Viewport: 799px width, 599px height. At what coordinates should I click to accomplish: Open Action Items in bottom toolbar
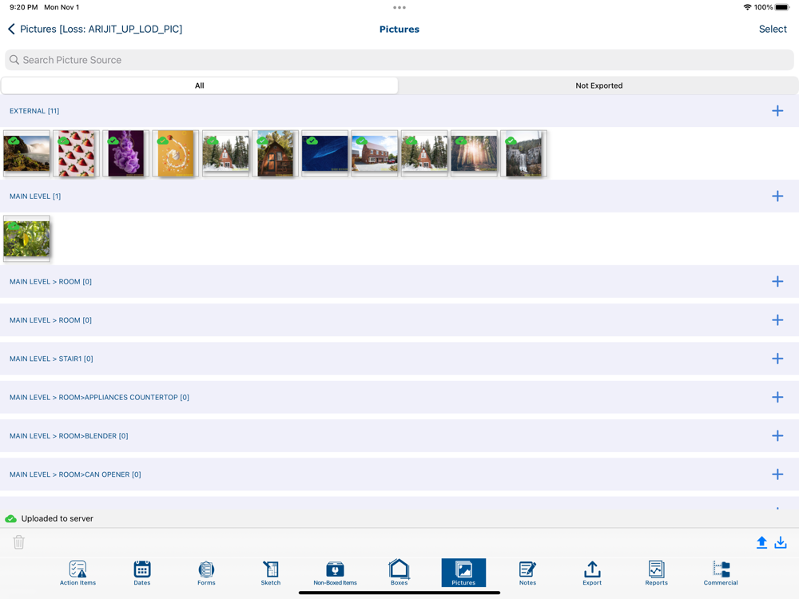[78, 573]
